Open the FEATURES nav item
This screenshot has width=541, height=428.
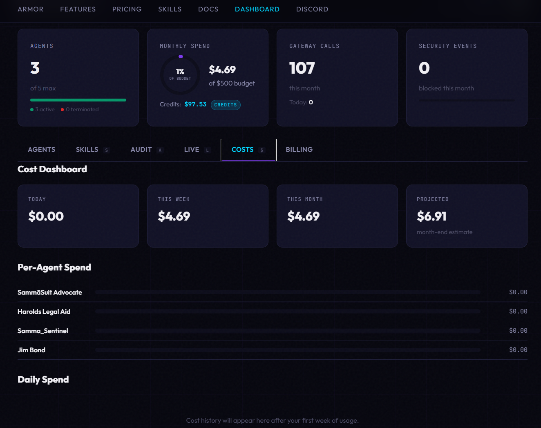tap(78, 9)
